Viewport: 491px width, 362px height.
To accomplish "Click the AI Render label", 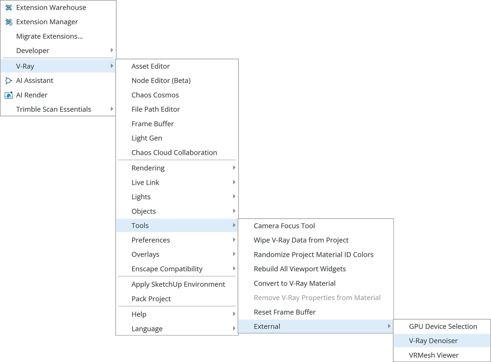I will (x=32, y=95).
